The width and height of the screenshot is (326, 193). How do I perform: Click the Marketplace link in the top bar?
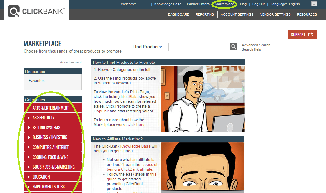(225, 4)
